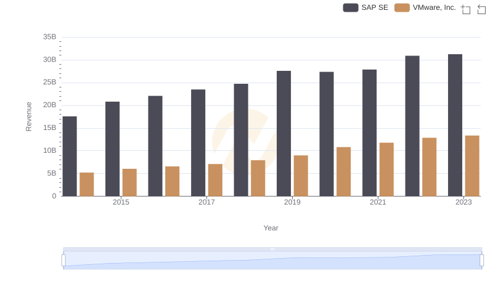The width and height of the screenshot is (493, 284).
Task: Click the Year axis title
Action: point(271,228)
